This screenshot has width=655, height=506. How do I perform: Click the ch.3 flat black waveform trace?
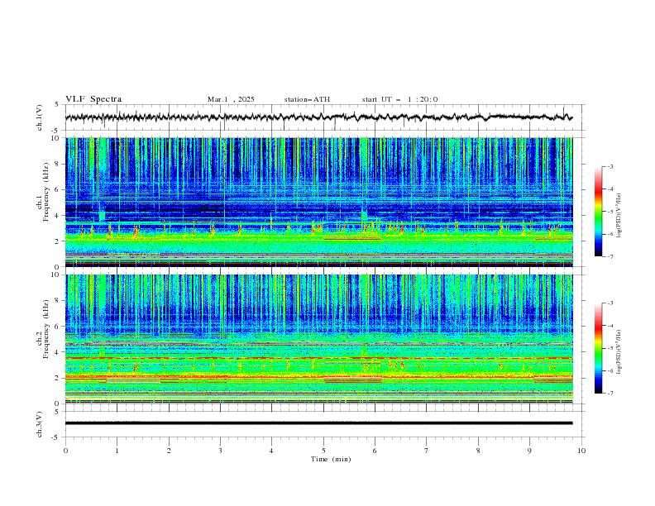coord(318,423)
